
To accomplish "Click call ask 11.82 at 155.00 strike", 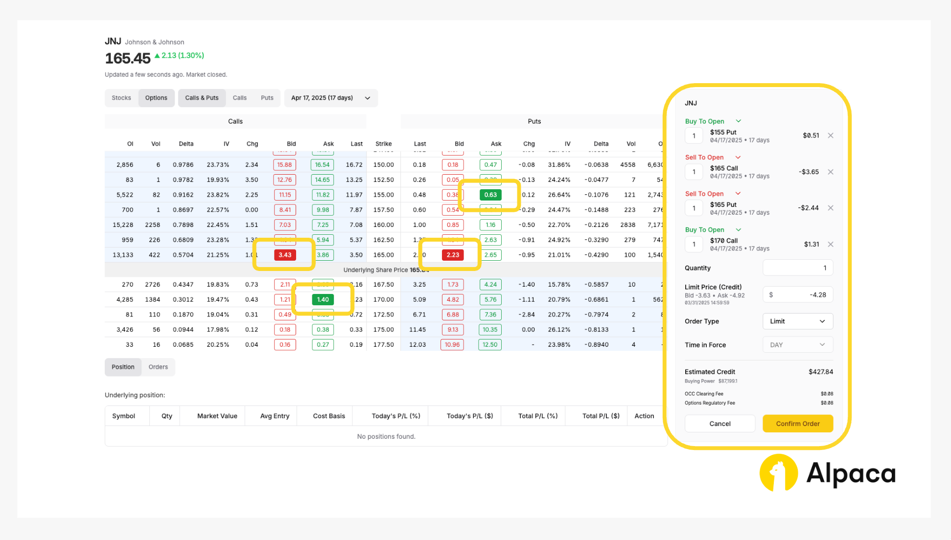I will 323,195.
